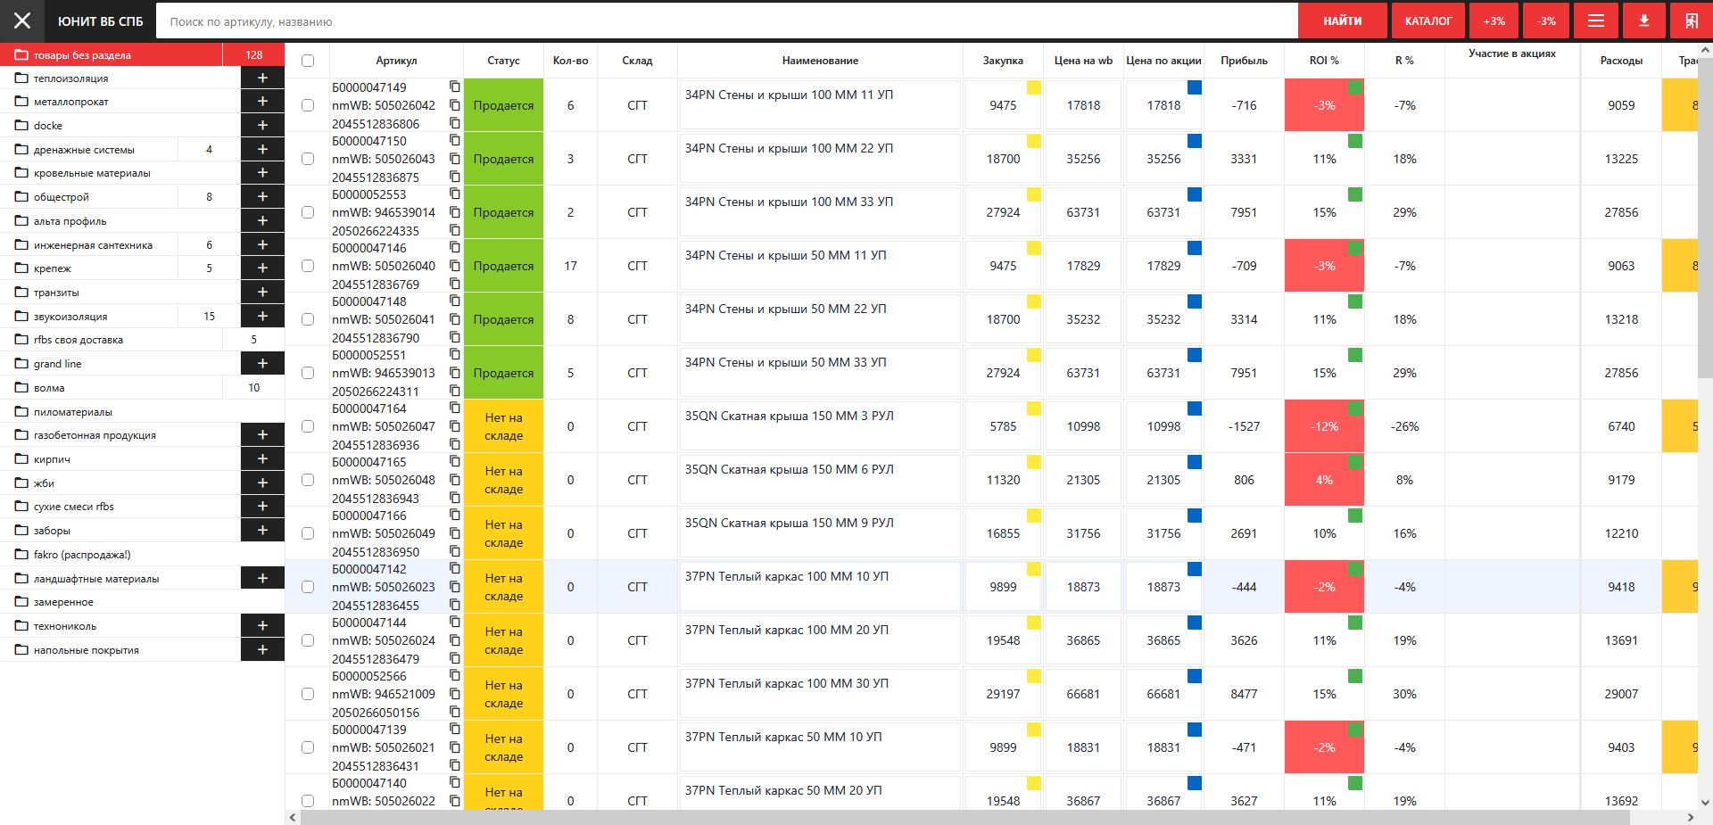
Task: Copy barcode 2045512836431 using its copy icon
Action: click(x=454, y=765)
